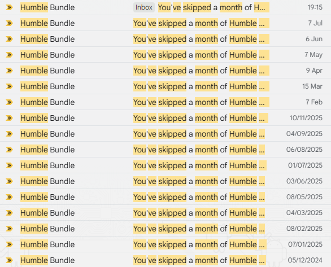Open the email subject from 04/03/2025

click(x=199, y=213)
